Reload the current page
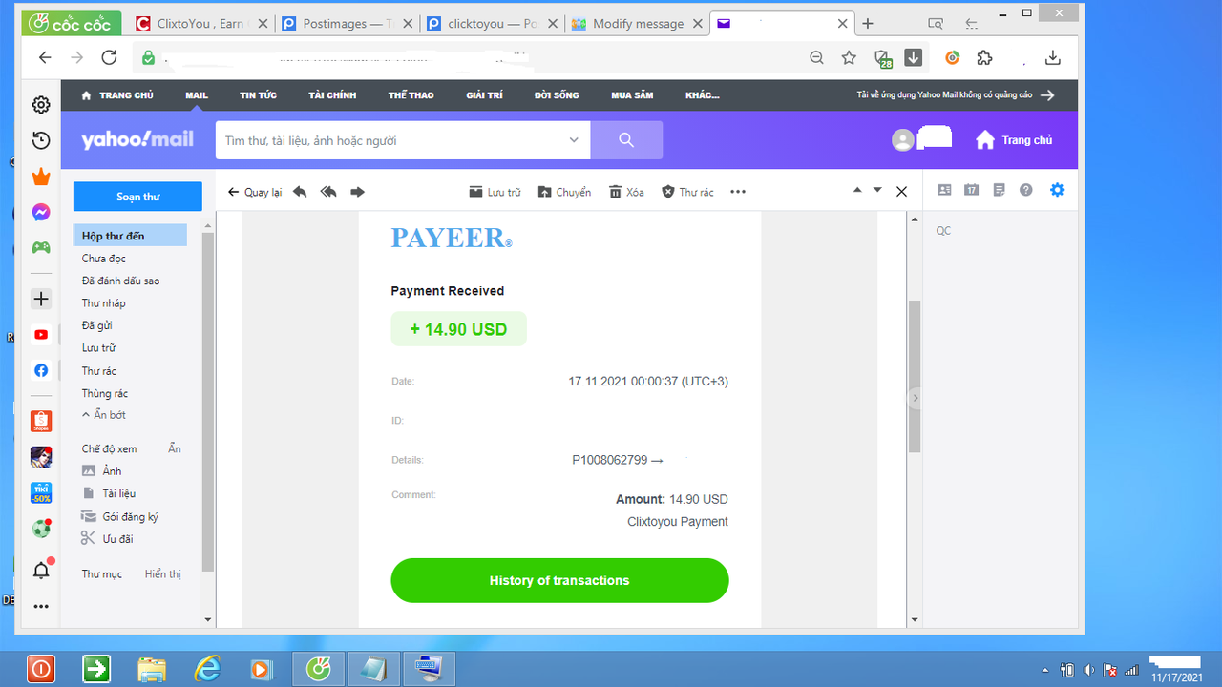This screenshot has width=1222, height=687. coord(109,57)
